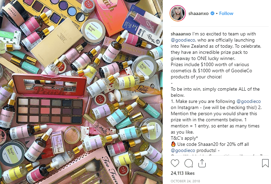Save the post with the bookmark icon
Viewport: 271px width, 184px height.
265,163
